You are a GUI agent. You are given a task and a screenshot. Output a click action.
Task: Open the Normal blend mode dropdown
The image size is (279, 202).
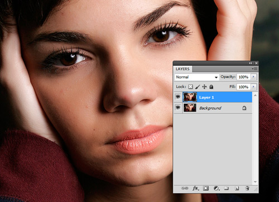click(x=196, y=77)
